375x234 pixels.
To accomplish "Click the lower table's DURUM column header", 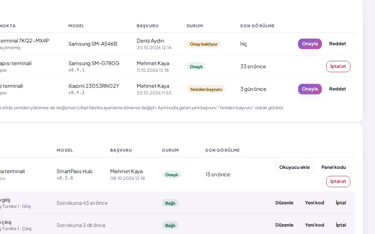I will 170,150.
